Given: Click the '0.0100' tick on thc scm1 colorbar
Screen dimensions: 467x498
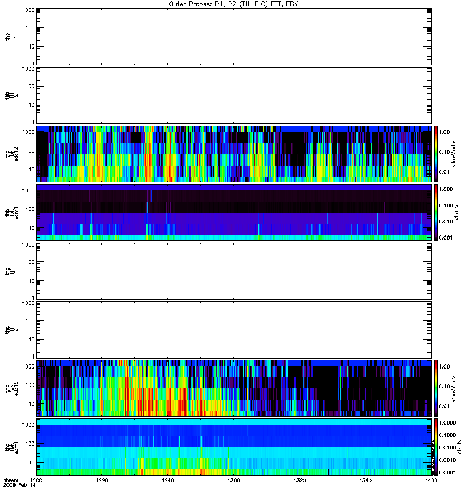Looking at the screenshot, I should (x=447, y=448).
